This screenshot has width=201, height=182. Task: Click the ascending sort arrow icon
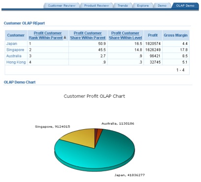[x=65, y=37]
